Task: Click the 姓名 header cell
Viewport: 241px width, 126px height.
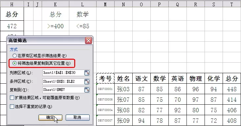Action: click(x=123, y=78)
